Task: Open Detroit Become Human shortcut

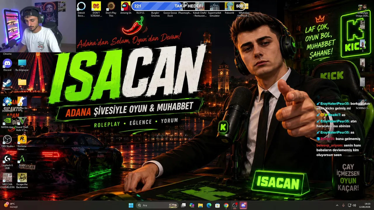Action: coord(81,9)
